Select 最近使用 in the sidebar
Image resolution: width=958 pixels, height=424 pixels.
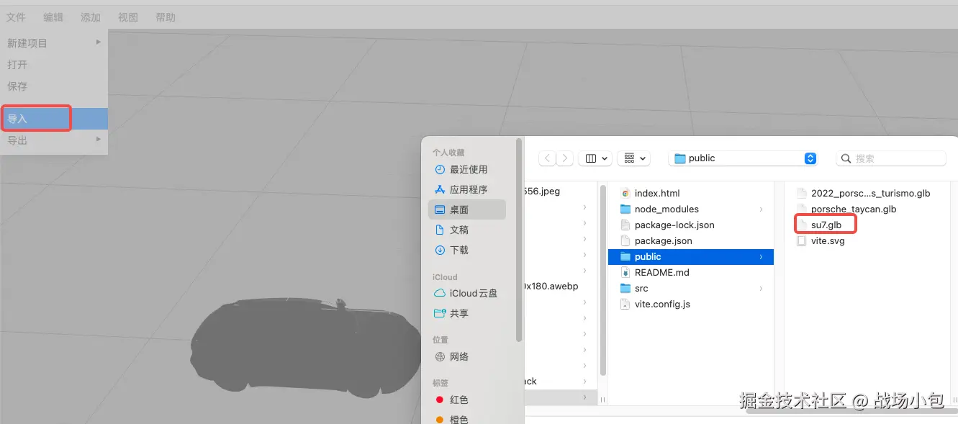tap(467, 169)
